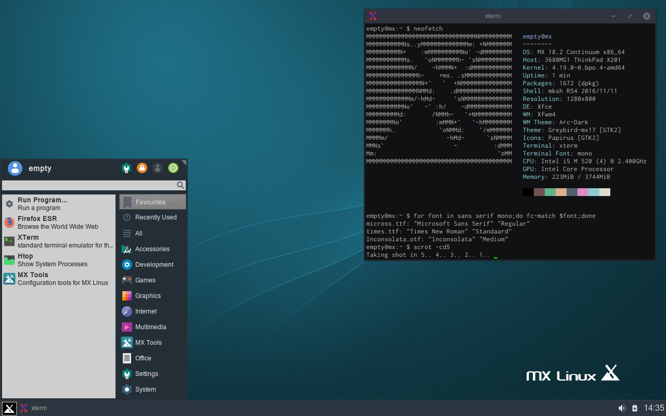Click the 'Shell: mksh R54 2016/11/11' line

(x=570, y=91)
